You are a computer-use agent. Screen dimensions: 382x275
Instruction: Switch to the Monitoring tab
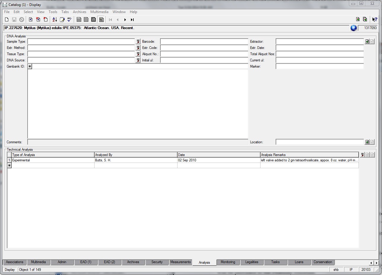[228, 262]
